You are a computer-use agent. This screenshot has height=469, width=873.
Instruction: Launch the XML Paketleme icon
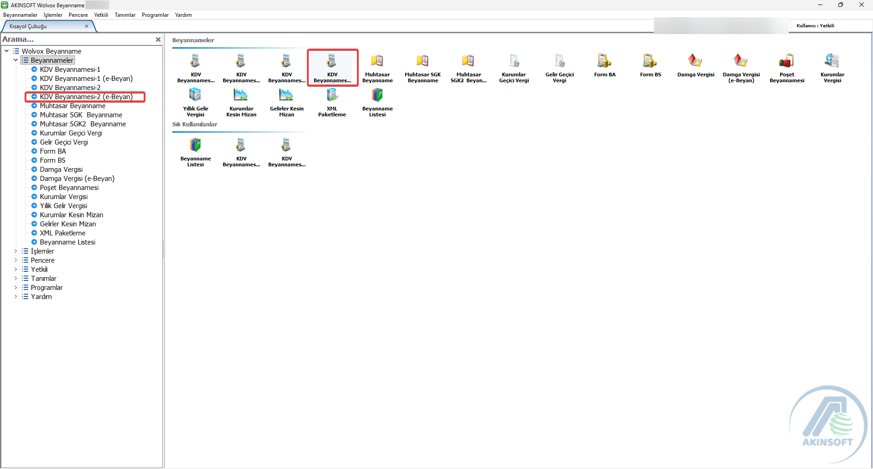pos(331,95)
